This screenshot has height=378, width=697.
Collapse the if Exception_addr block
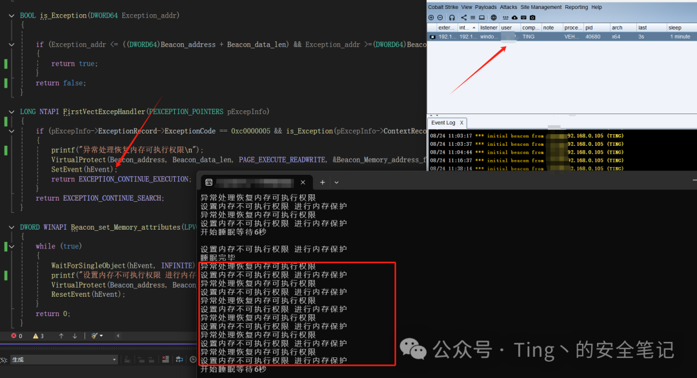pos(12,45)
